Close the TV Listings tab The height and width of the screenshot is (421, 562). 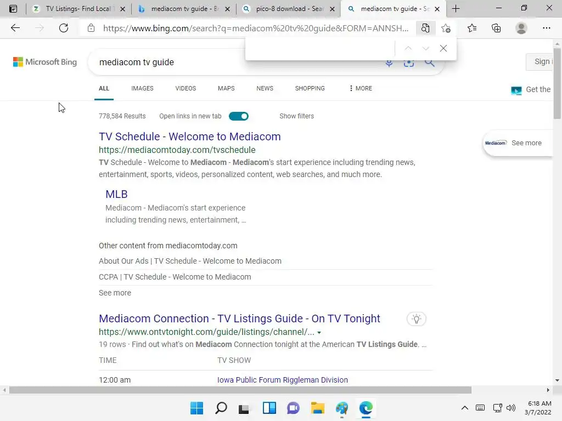pyautogui.click(x=122, y=9)
